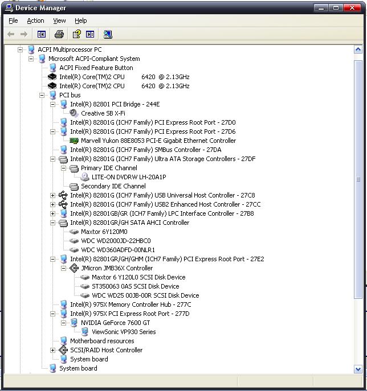Select the USB2 Enhanced Host Controller icon
This screenshot has width=367, height=391.
point(63,204)
